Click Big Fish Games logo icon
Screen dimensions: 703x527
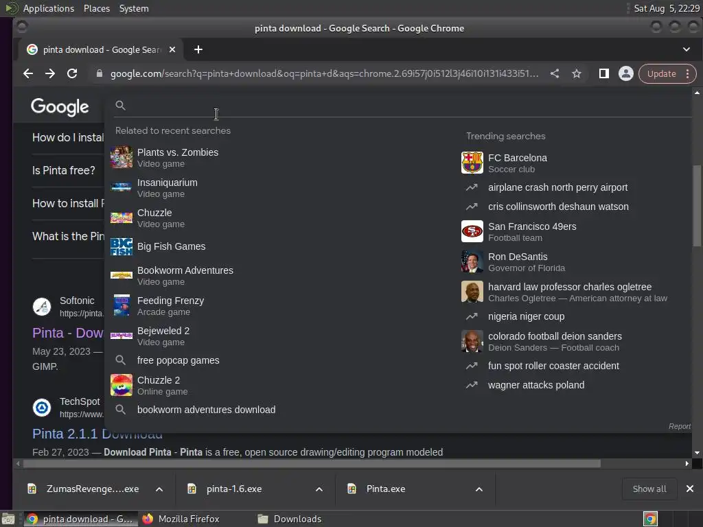pos(122,246)
